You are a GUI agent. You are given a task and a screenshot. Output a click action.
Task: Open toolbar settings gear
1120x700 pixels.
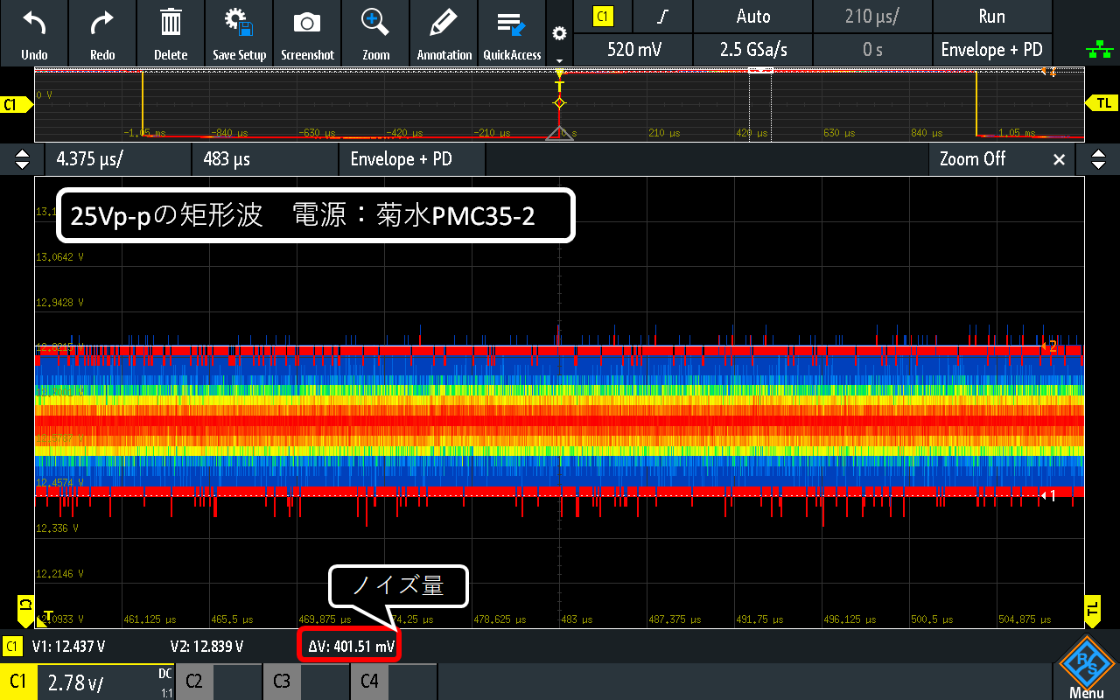559,33
